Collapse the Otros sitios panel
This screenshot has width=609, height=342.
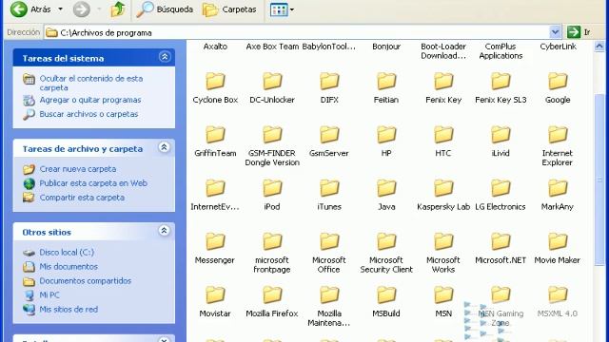point(165,231)
